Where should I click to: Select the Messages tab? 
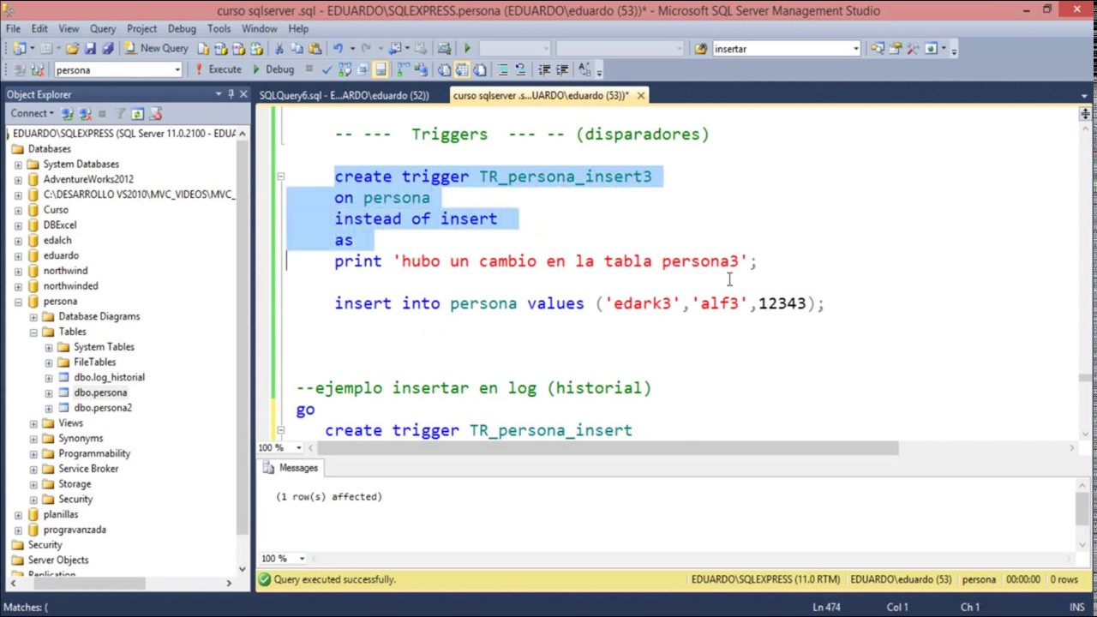[291, 468]
